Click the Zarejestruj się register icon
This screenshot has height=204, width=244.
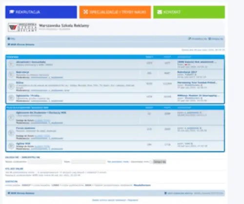(189, 39)
